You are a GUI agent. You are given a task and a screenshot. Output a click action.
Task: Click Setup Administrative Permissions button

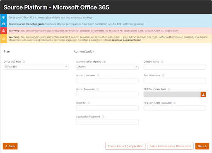[x=170, y=146]
